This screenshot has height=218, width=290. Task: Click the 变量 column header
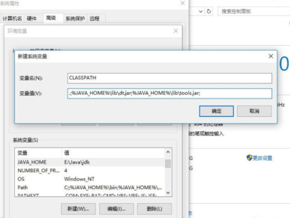(x=38, y=153)
